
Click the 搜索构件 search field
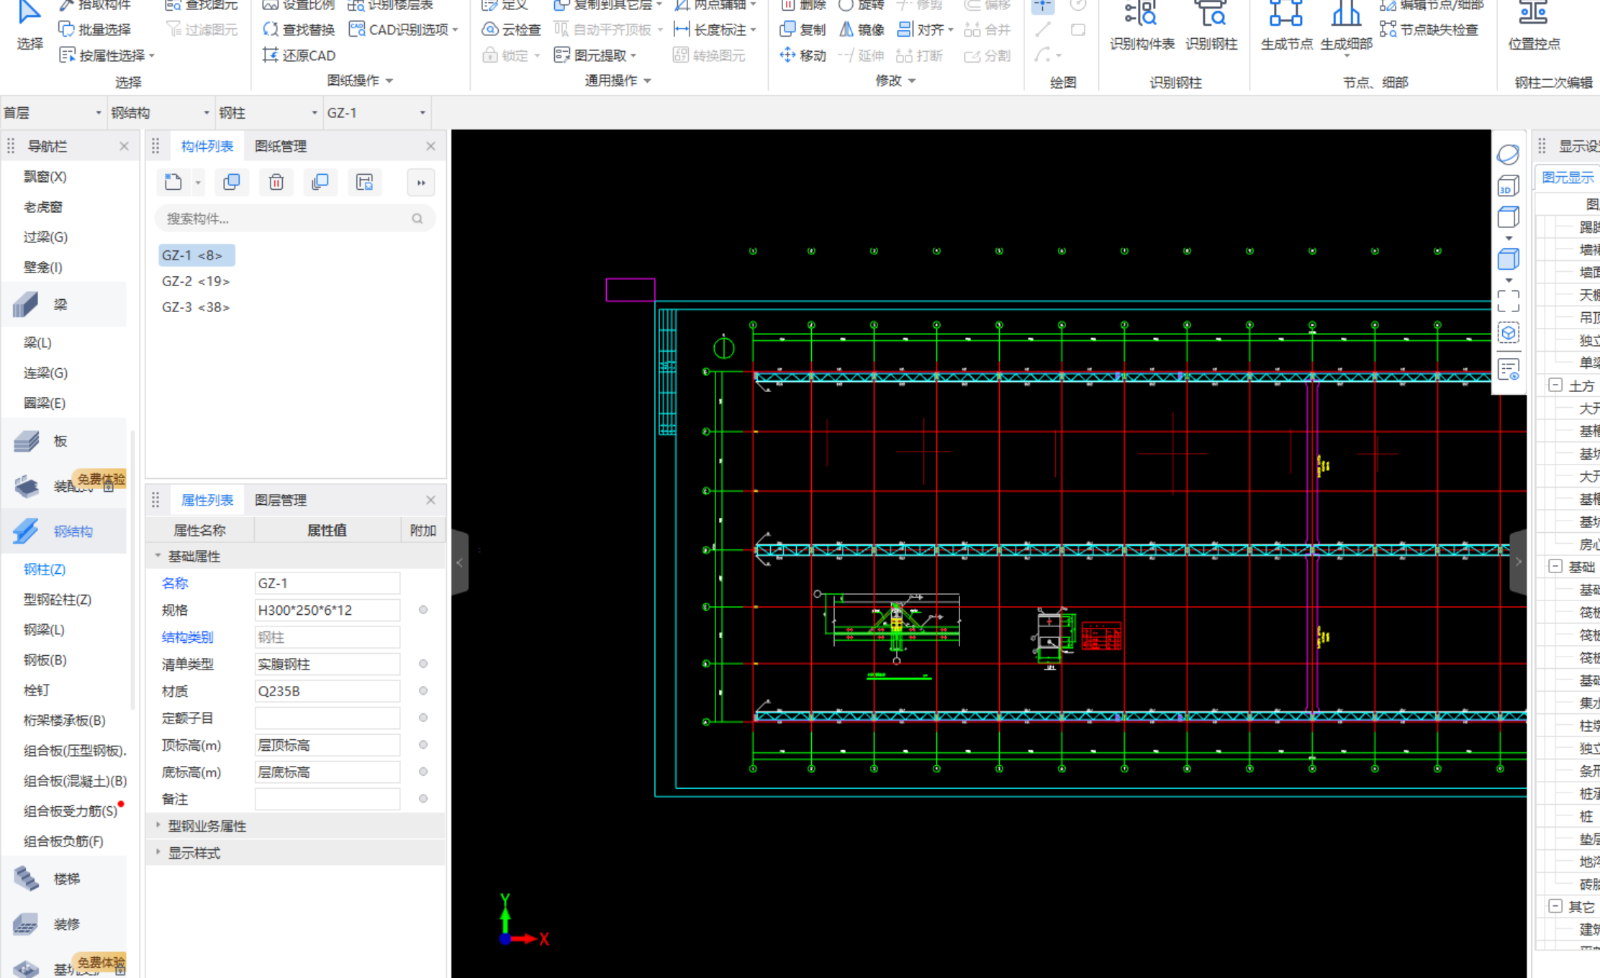(x=295, y=219)
